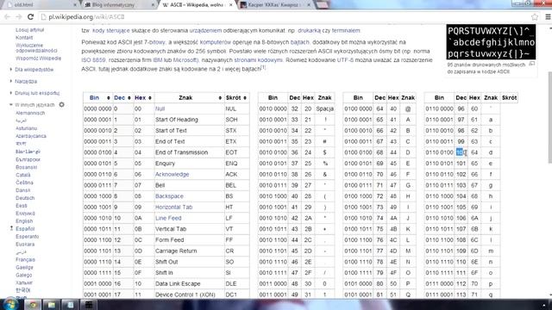The height and width of the screenshot is (310, 552).
Task: Follow the strony kodowymi link
Action: click(258, 60)
